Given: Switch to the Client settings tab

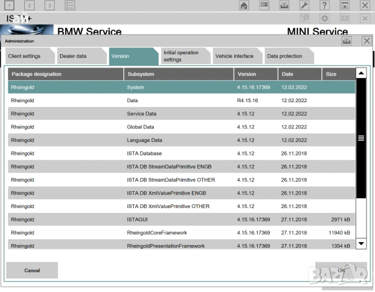Looking at the screenshot, I should tap(30, 56).
